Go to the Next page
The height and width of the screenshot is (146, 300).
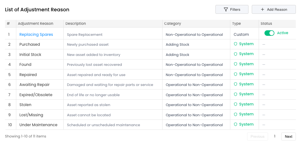click(288, 136)
